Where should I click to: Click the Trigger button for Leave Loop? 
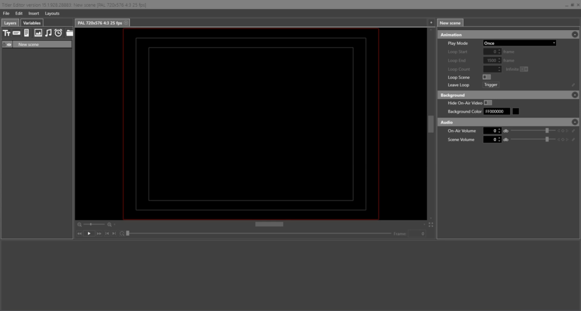[x=491, y=85]
